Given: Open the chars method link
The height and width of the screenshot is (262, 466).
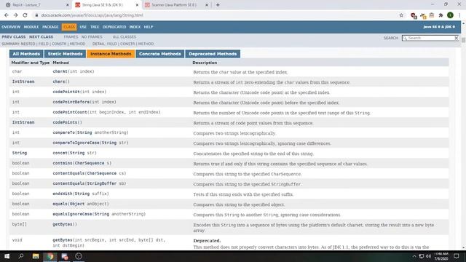Looking at the screenshot, I should [x=59, y=82].
